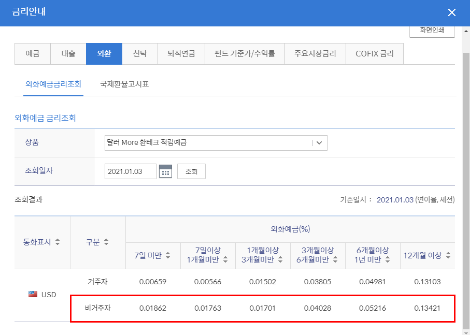Image resolution: width=470 pixels, height=335 pixels.
Task: Click the scrollbar up arrow
Action: click(466, 31)
